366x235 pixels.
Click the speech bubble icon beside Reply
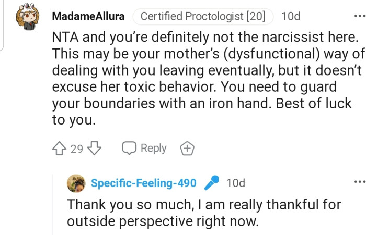click(x=129, y=149)
